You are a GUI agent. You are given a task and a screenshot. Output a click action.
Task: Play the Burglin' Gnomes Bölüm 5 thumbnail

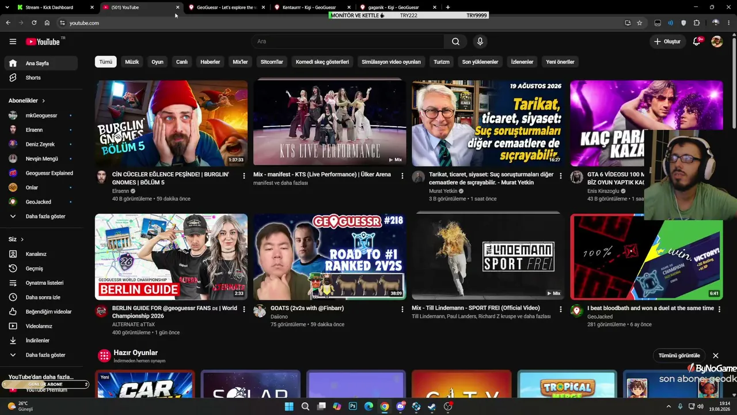click(172, 123)
